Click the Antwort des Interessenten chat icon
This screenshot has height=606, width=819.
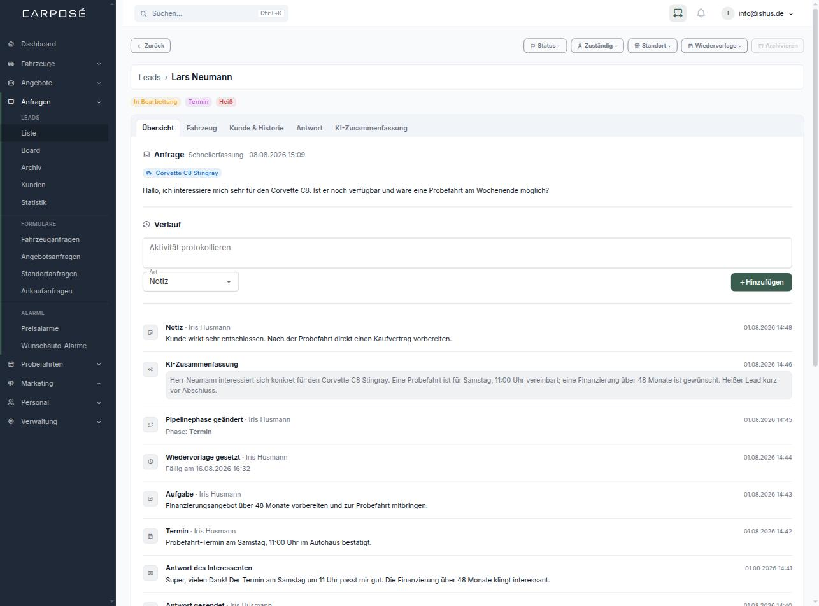[150, 573]
